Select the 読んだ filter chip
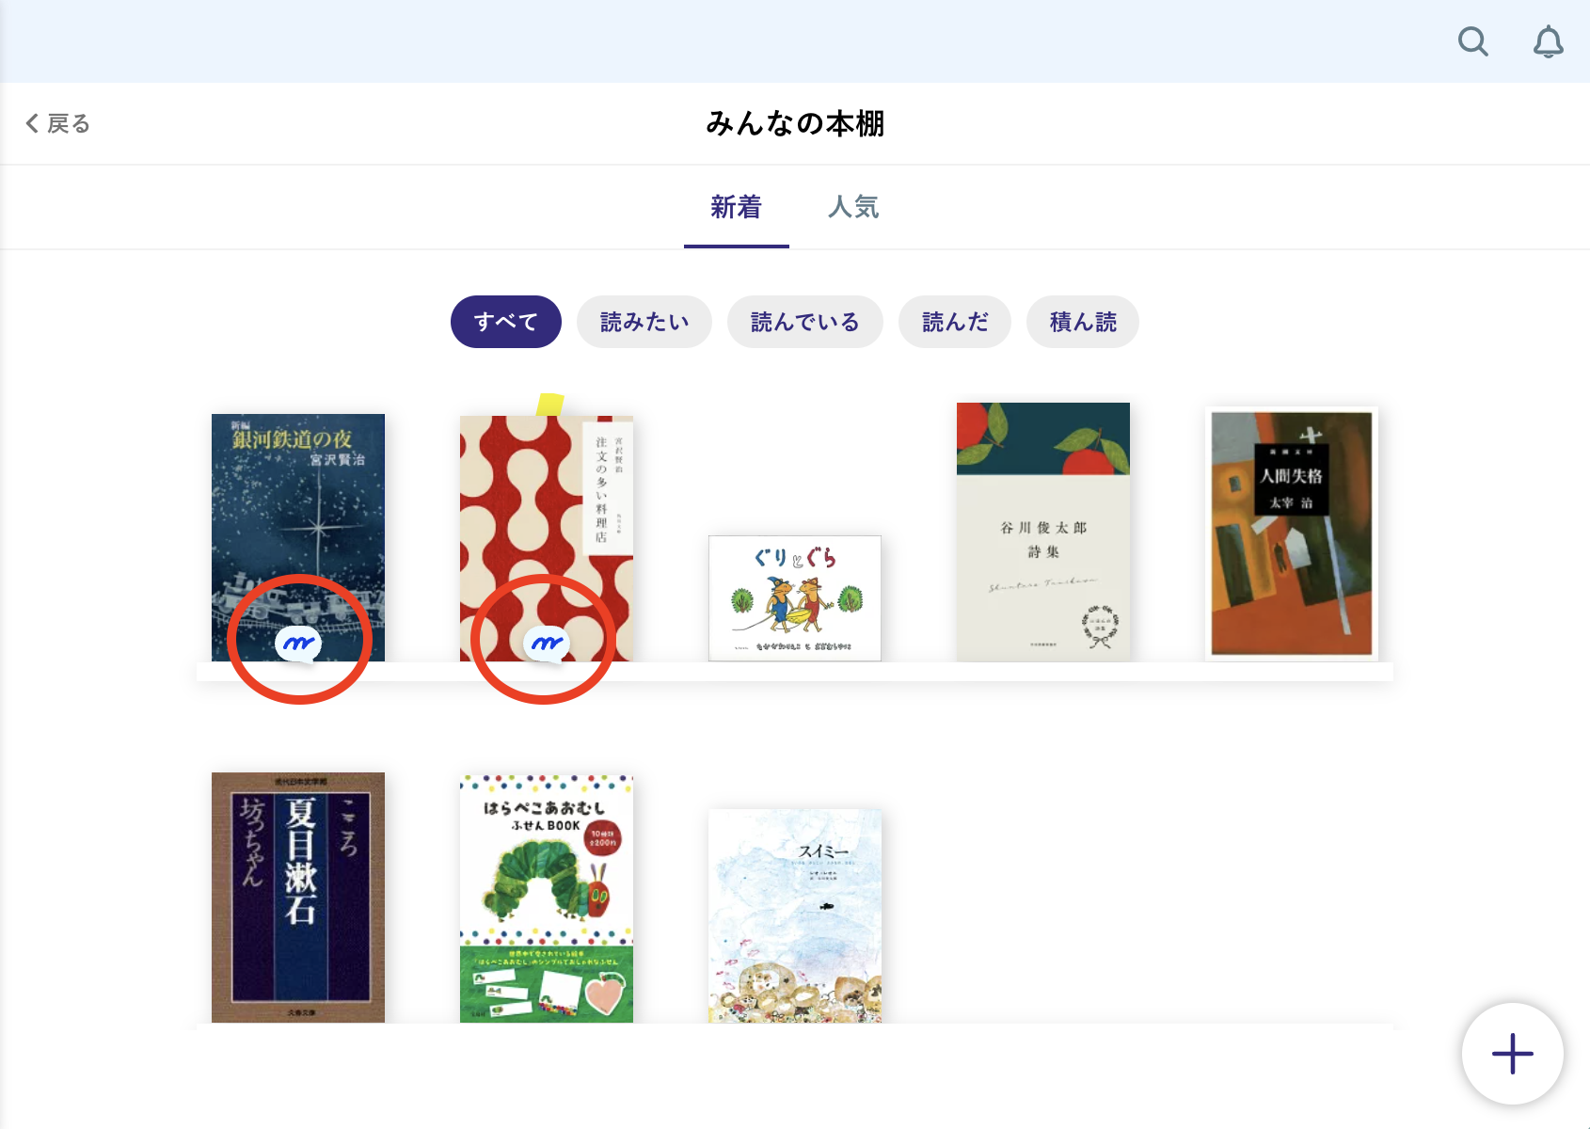 955,322
